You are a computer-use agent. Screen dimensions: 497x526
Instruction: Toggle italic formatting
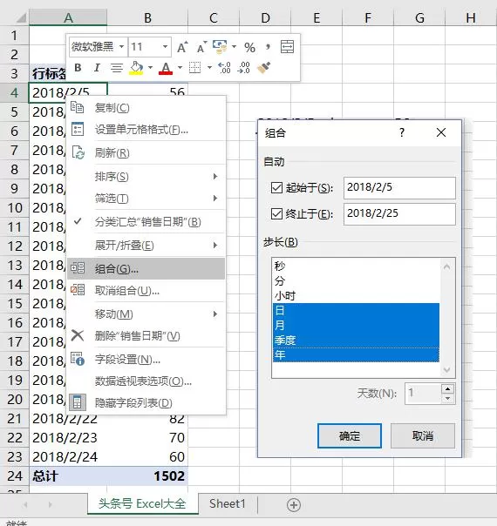[97, 68]
